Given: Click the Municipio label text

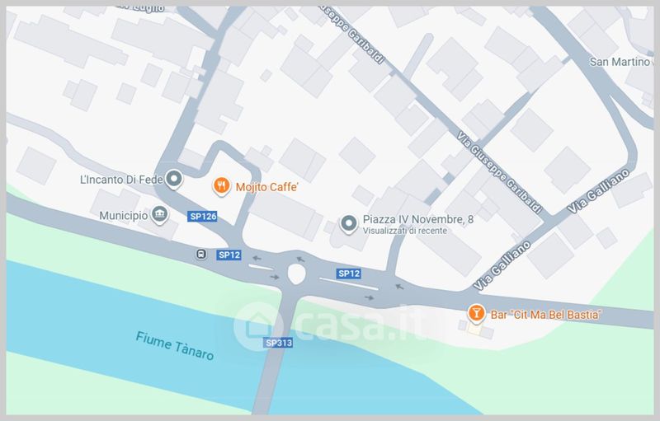Looking at the screenshot, I should pos(124,216).
